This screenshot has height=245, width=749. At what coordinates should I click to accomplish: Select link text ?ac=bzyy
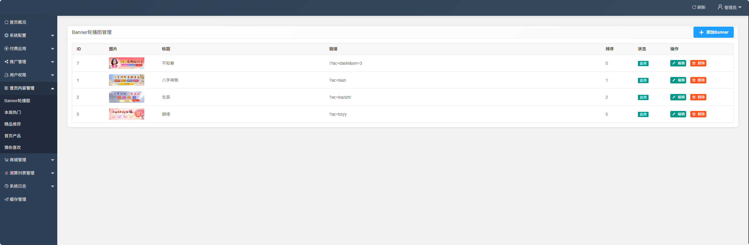click(x=338, y=114)
